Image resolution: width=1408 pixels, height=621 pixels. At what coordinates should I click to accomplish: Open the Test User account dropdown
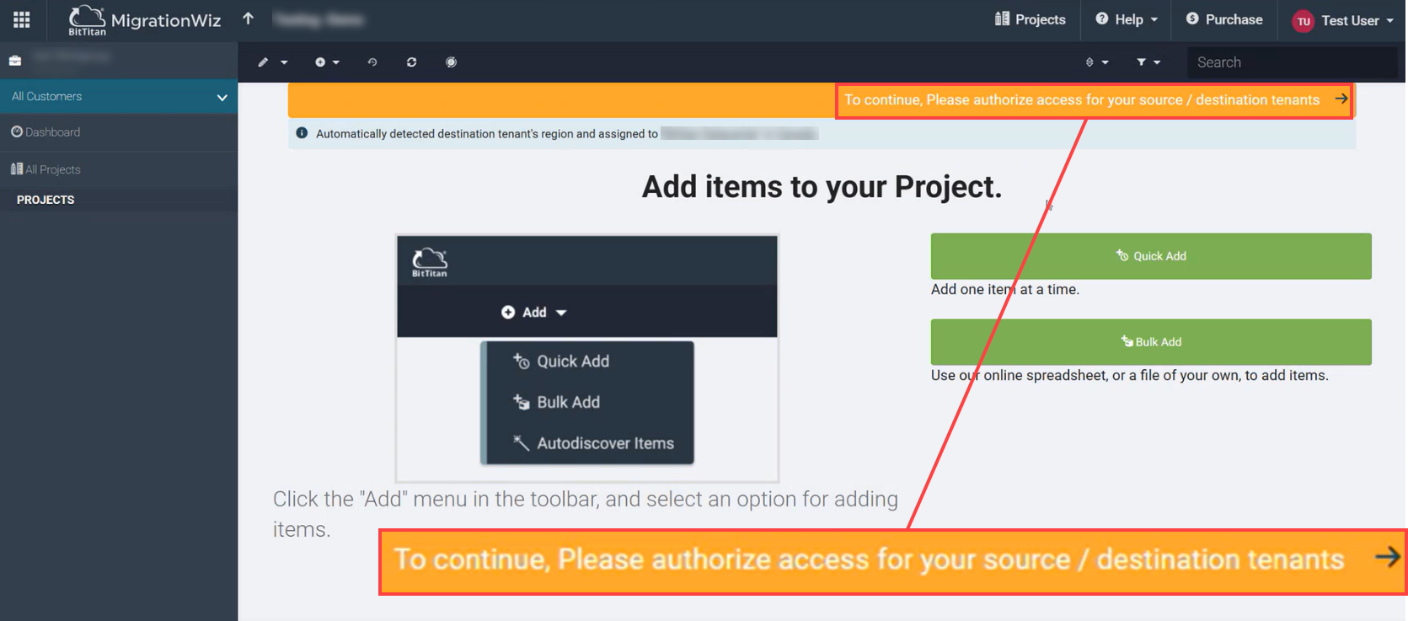click(1357, 20)
